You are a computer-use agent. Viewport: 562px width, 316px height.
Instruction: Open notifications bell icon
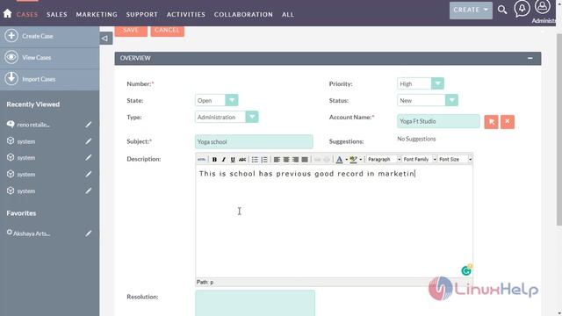pyautogui.click(x=522, y=8)
